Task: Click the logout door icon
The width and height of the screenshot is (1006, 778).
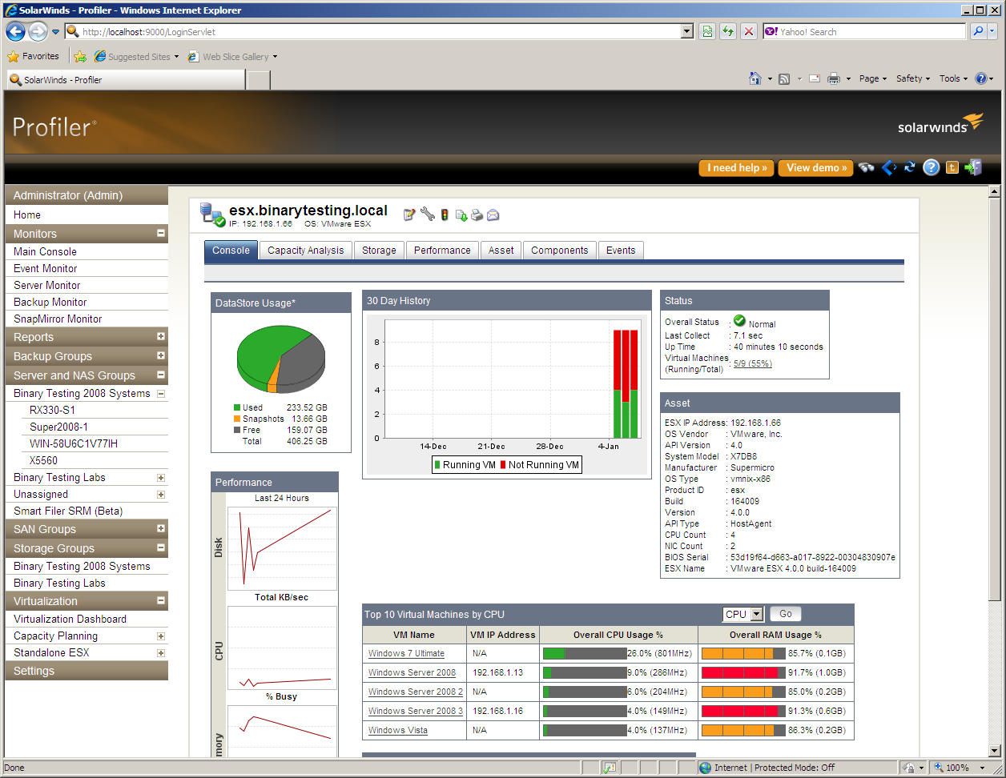Action: coord(973,167)
